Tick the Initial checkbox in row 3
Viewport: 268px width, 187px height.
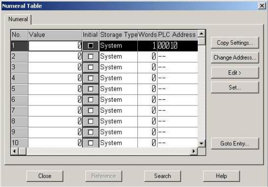(x=91, y=67)
